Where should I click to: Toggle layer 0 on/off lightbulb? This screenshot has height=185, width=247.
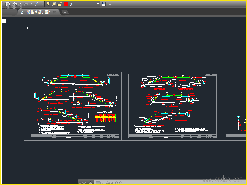point(48,4)
